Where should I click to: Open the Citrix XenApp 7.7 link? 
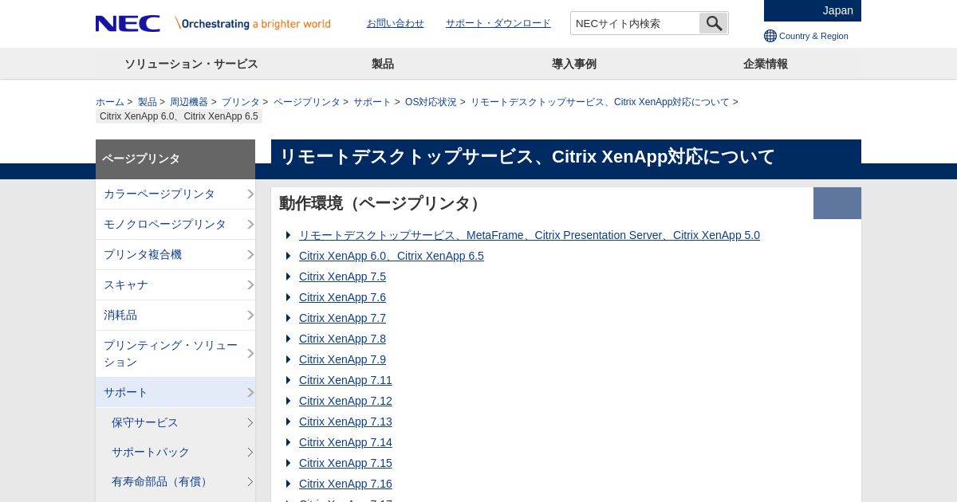pos(342,318)
